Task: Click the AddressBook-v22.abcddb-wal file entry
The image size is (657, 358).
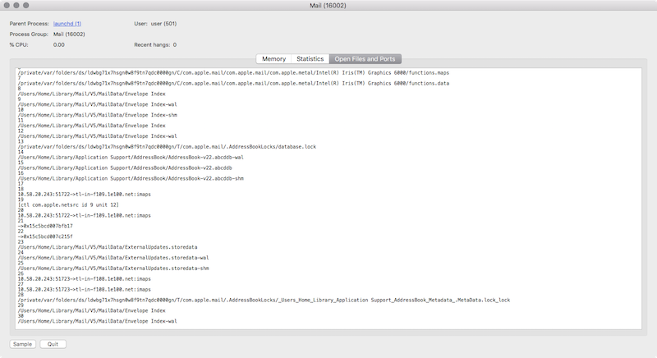Action: pos(130,157)
